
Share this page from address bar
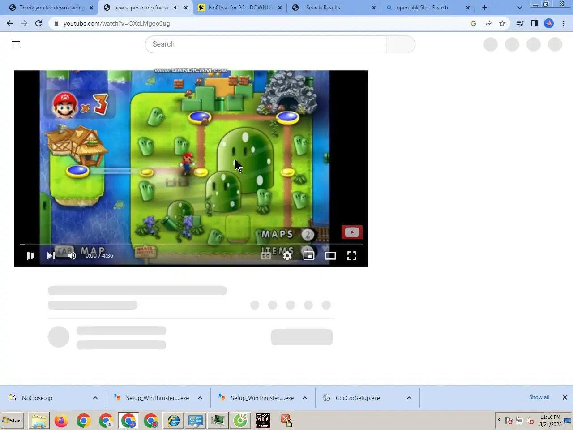488,23
